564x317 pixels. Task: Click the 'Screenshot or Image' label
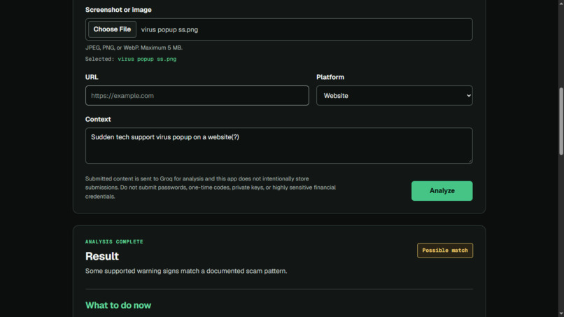[x=118, y=10]
